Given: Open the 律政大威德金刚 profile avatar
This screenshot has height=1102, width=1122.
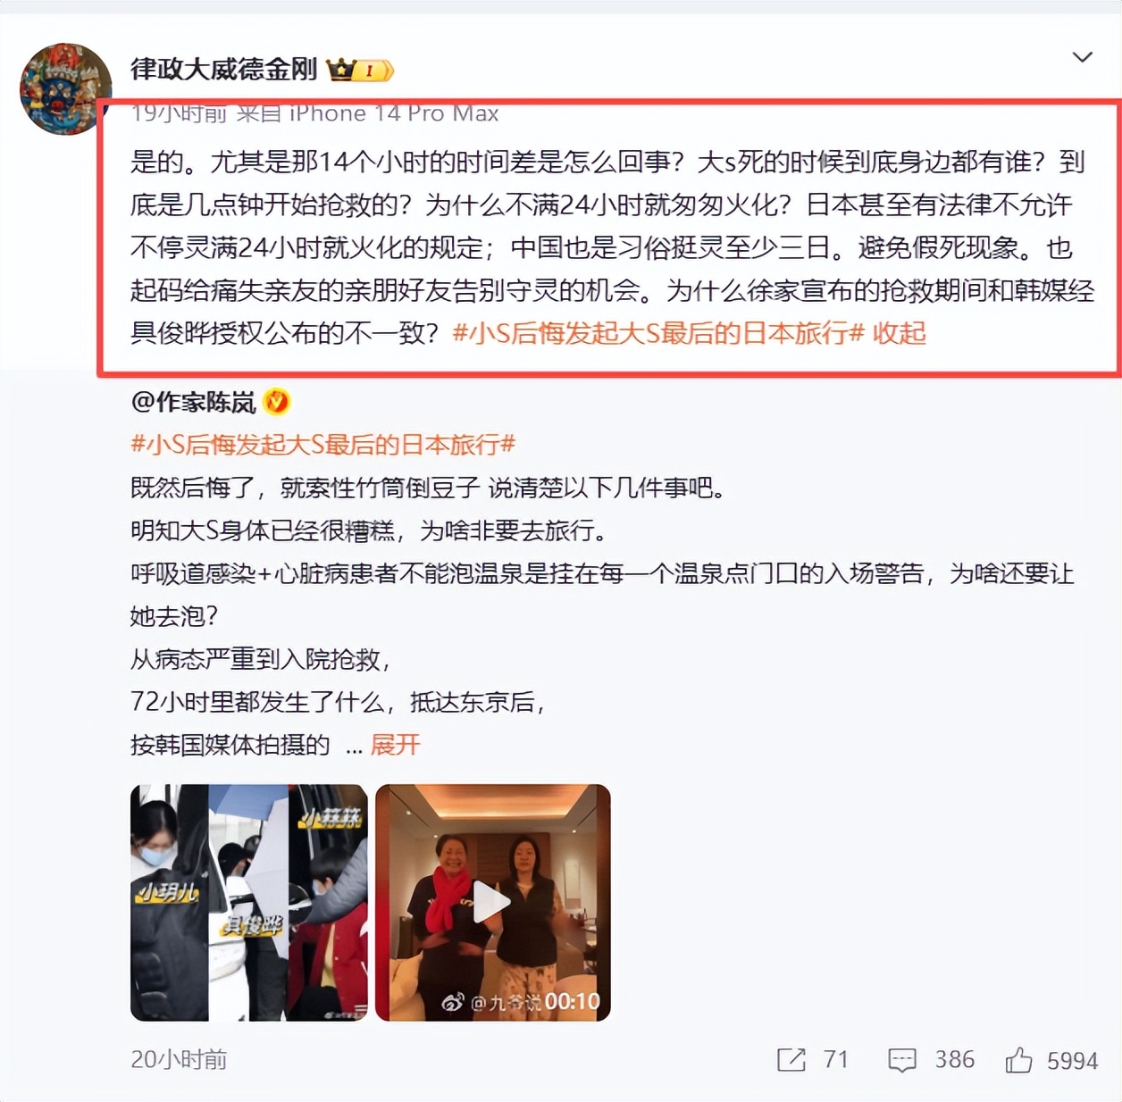Looking at the screenshot, I should (x=65, y=88).
